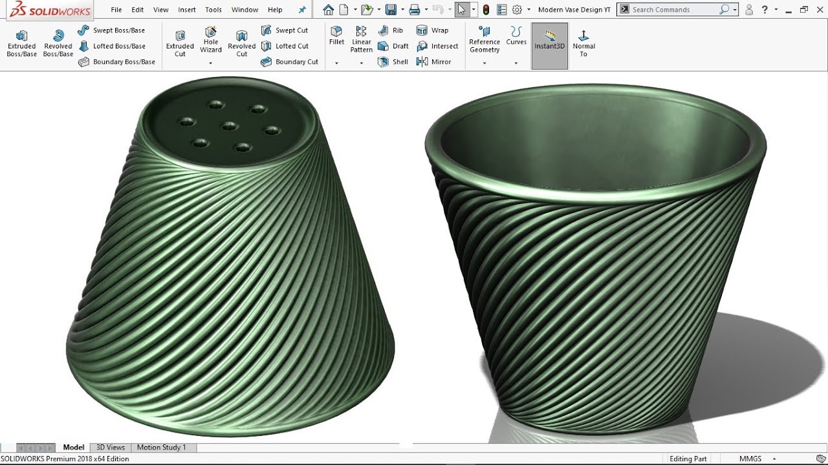The image size is (828, 465).
Task: Expand the Options gear dropdown arrow
Action: click(x=528, y=10)
